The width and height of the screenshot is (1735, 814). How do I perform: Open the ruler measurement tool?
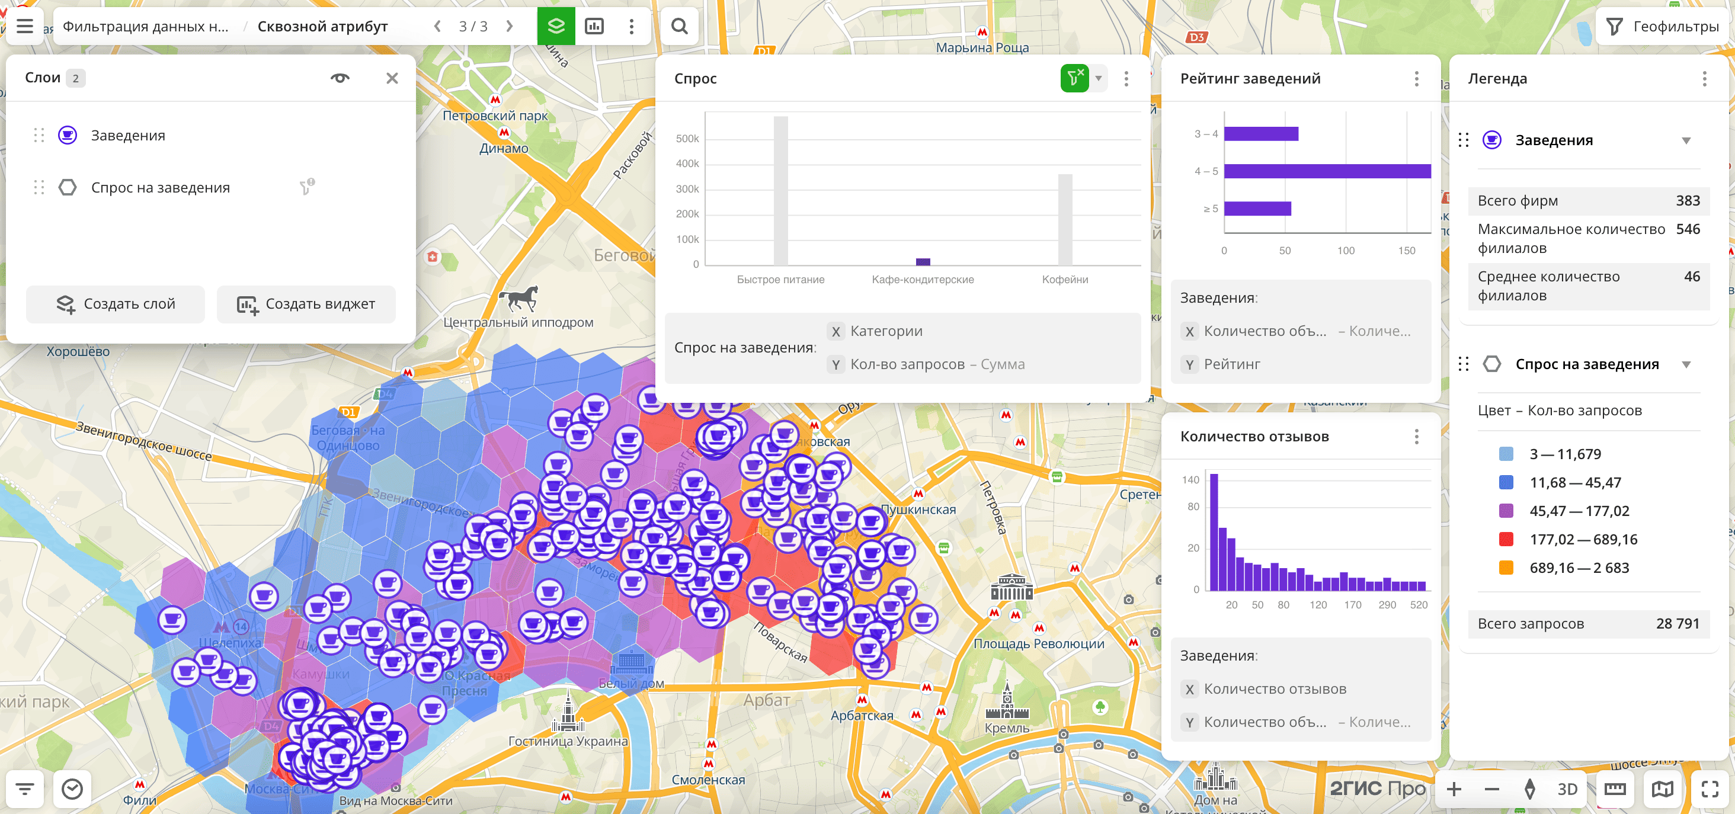point(1615,789)
